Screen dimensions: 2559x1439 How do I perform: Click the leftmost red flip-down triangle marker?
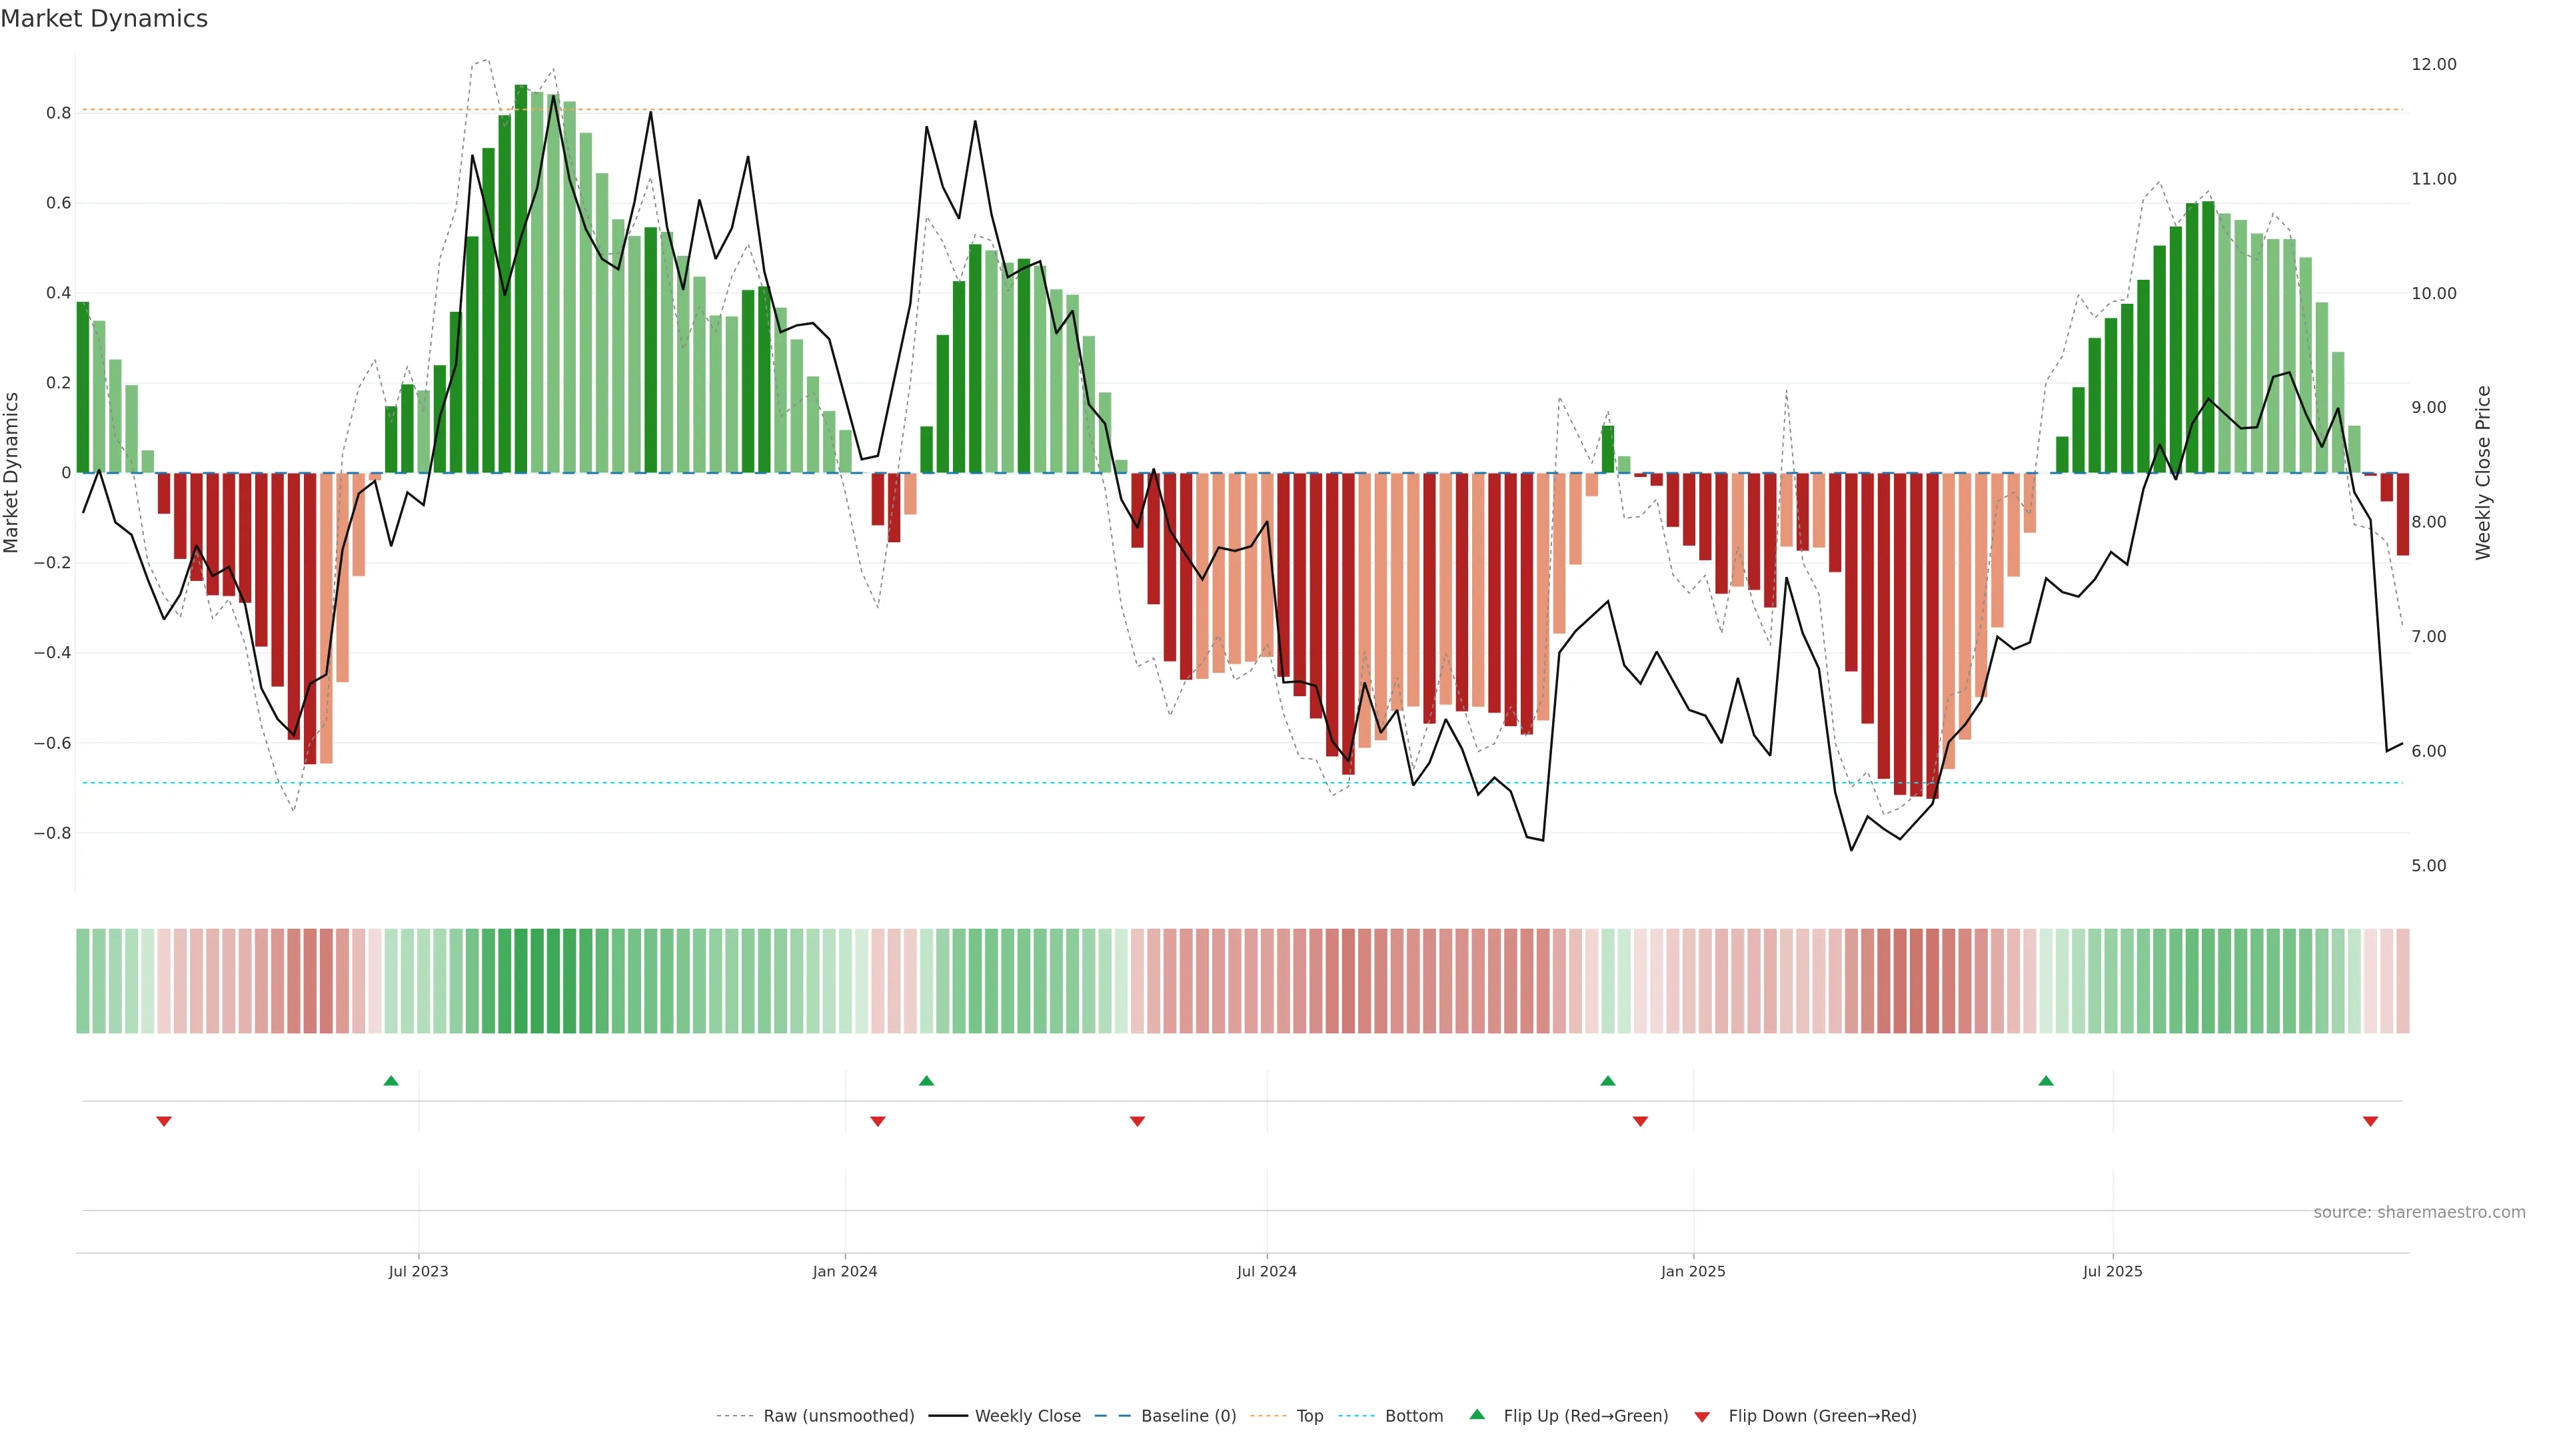[164, 1121]
